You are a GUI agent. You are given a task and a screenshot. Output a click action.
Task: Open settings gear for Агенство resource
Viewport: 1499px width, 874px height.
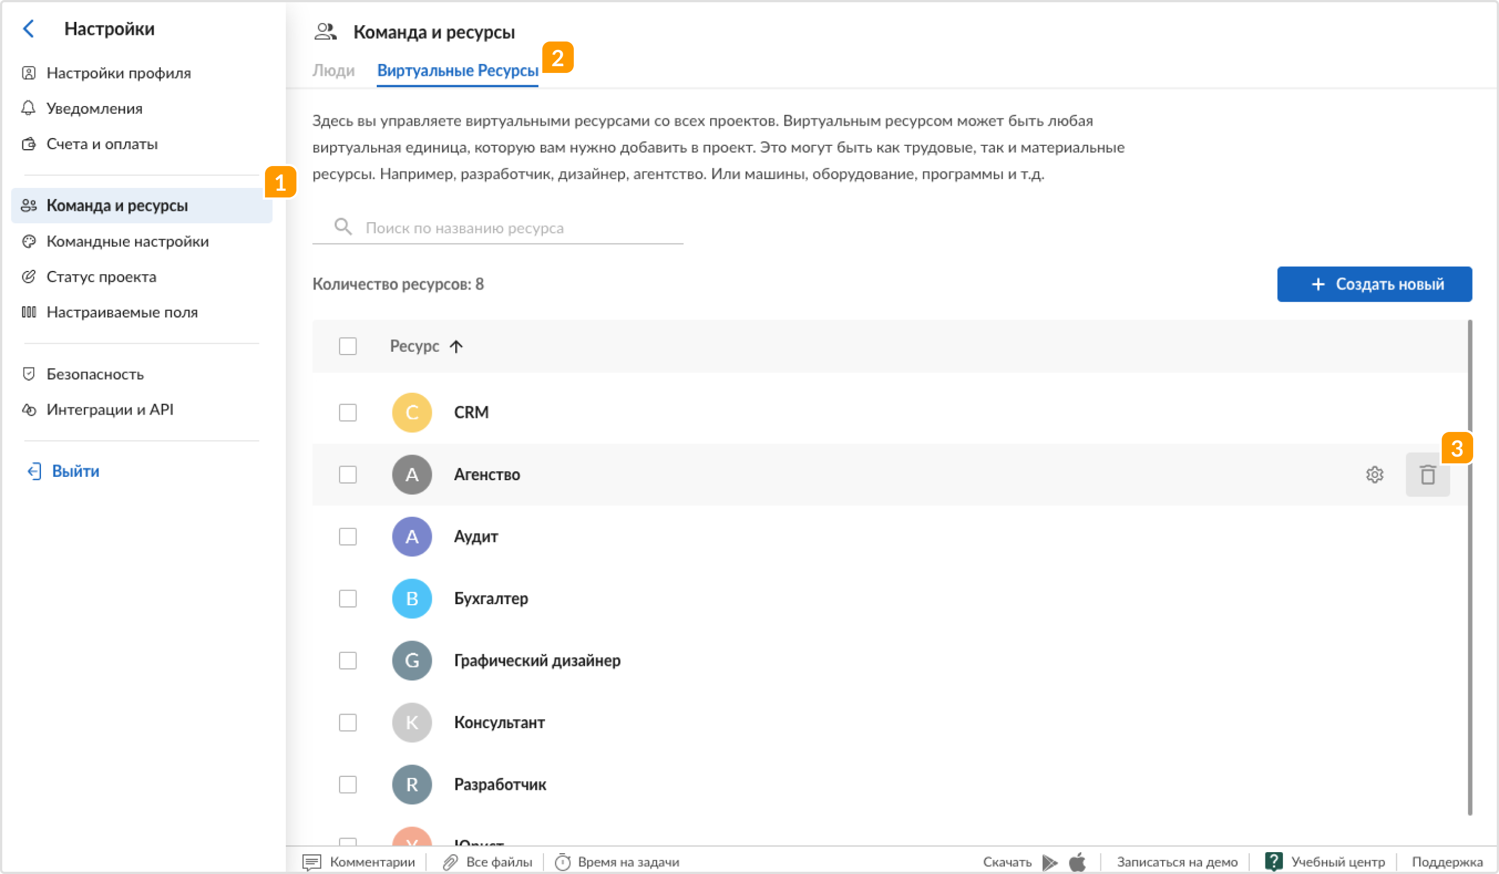tap(1374, 475)
